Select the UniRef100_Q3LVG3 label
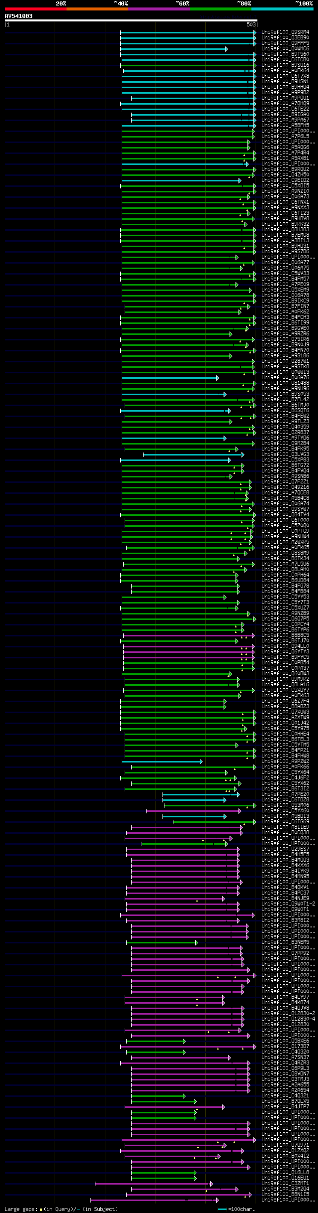Image resolution: width=318 pixels, height=1213 pixels. 285,455
